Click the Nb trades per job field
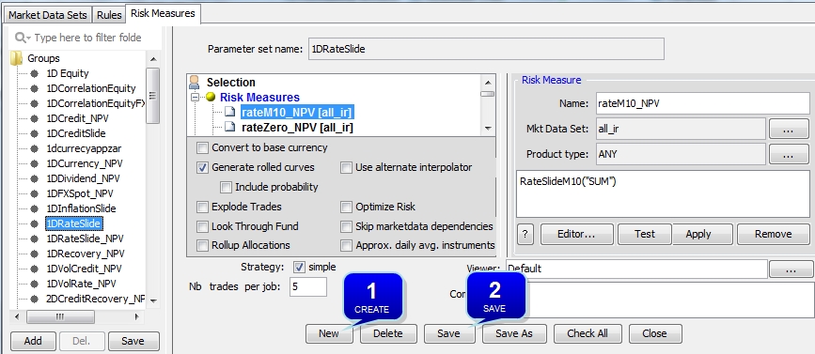Viewport: 815px width, 354px height. (307, 286)
